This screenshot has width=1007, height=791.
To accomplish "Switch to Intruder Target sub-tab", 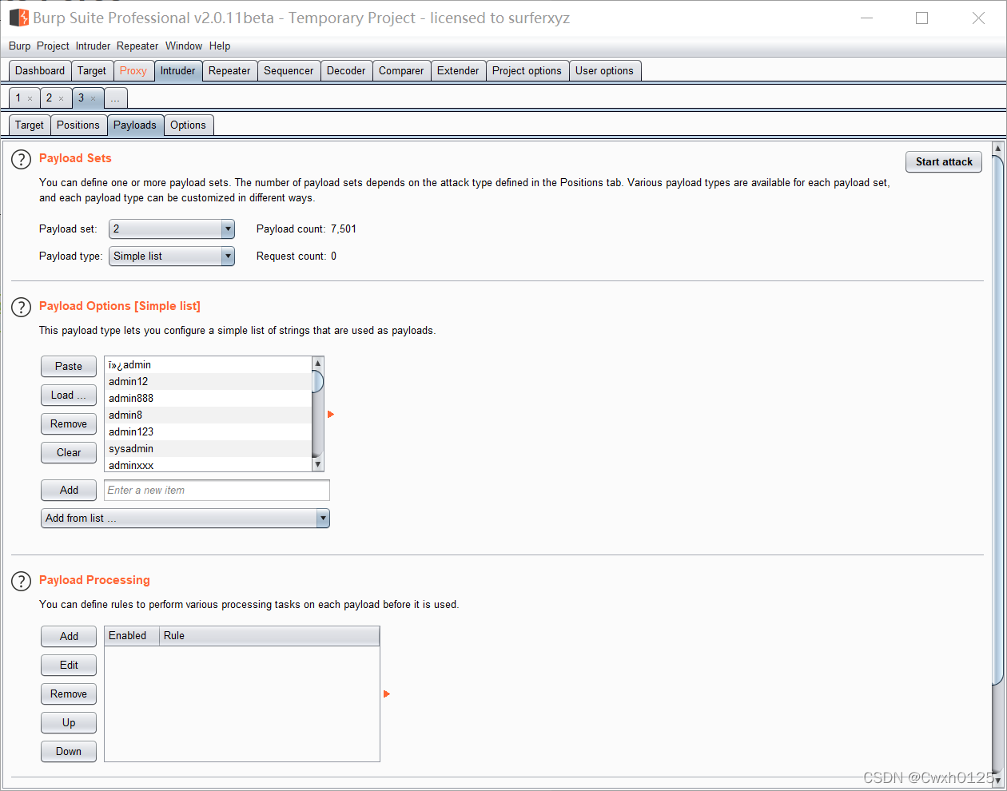I will (30, 125).
